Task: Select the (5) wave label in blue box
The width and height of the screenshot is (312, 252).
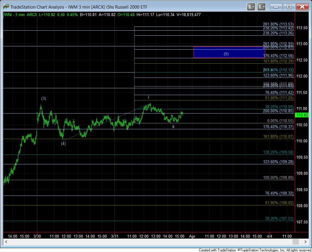Action: [x=226, y=54]
